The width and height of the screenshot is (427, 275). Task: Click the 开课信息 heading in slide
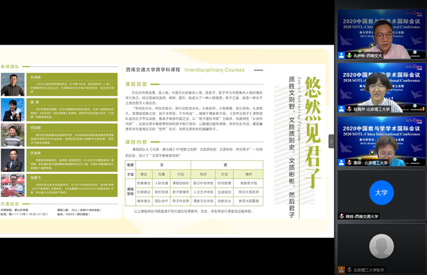(x=10, y=204)
